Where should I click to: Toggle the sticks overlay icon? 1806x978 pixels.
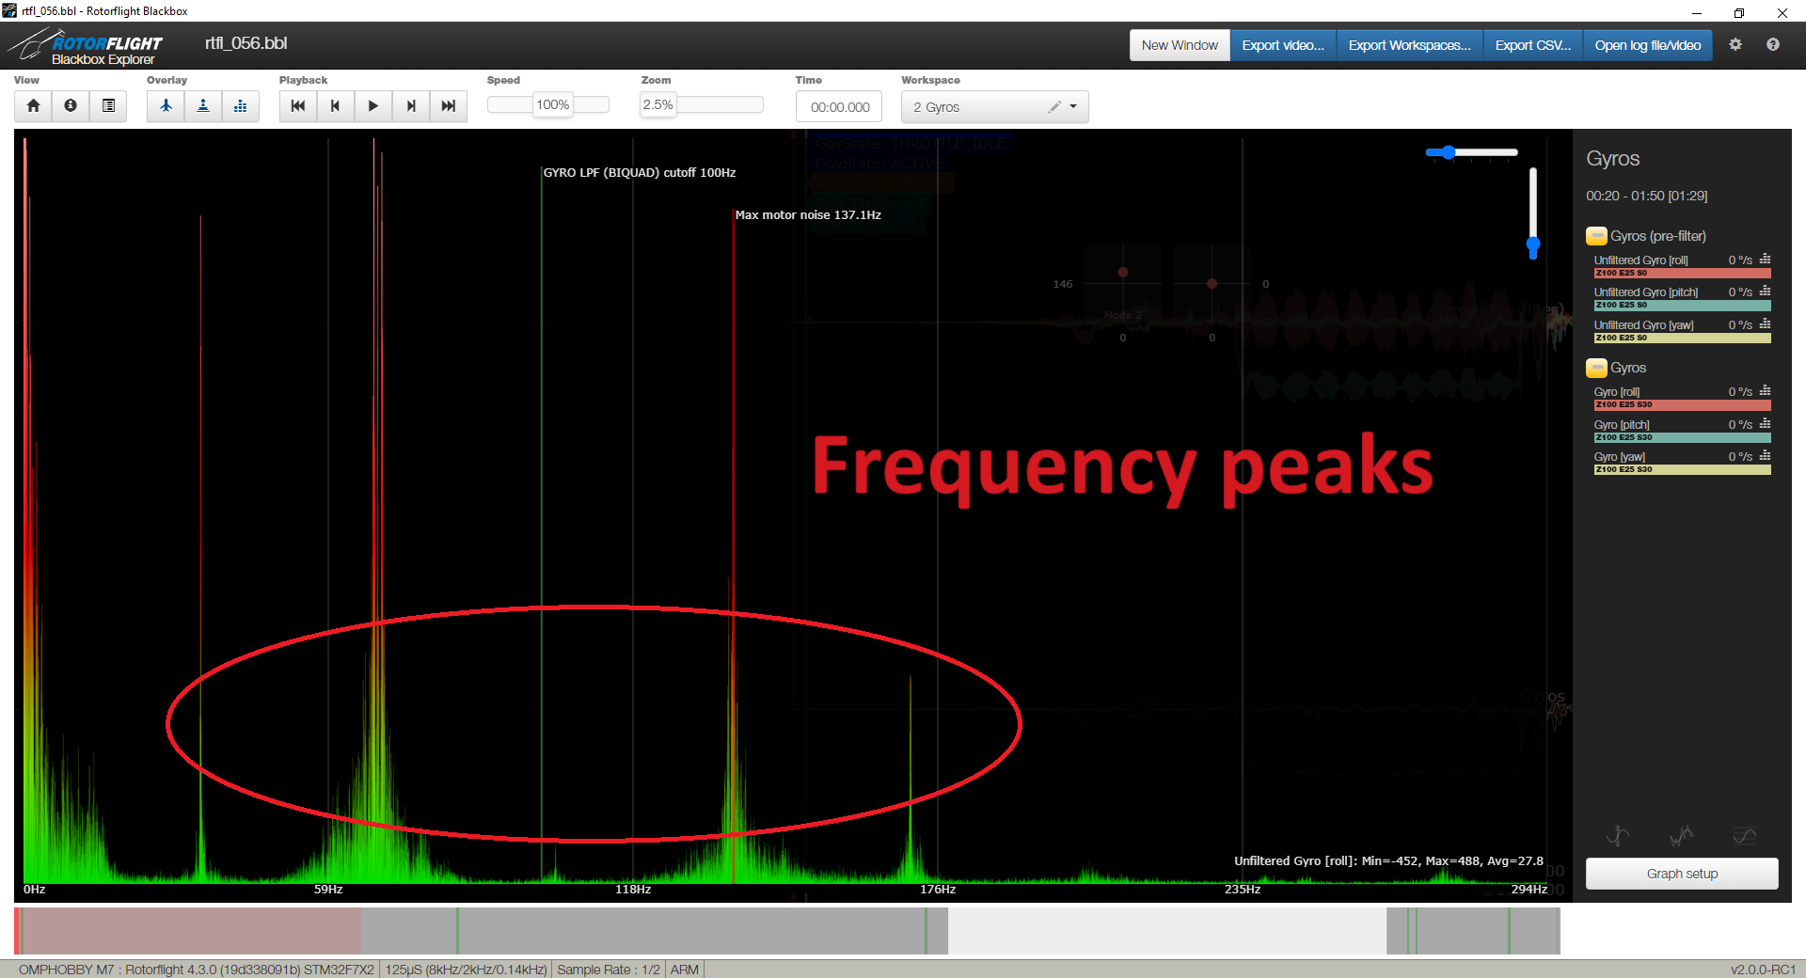point(203,106)
